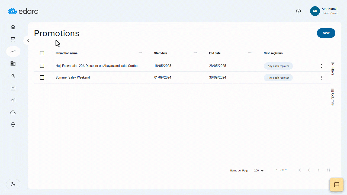Open Summer Sale - Weekend promotion
This screenshot has width=347, height=195.
[73, 77]
